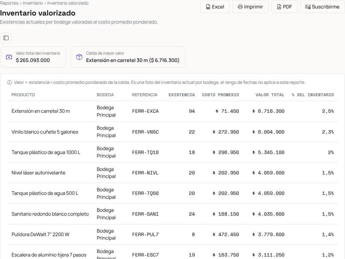This screenshot has height=259, width=345.
Task: Sort by the BODEGA column header
Action: coord(105,95)
